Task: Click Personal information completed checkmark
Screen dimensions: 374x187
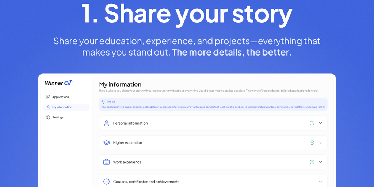Action: (312, 123)
